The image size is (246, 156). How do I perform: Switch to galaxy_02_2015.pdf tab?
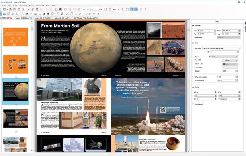click(x=42, y=18)
